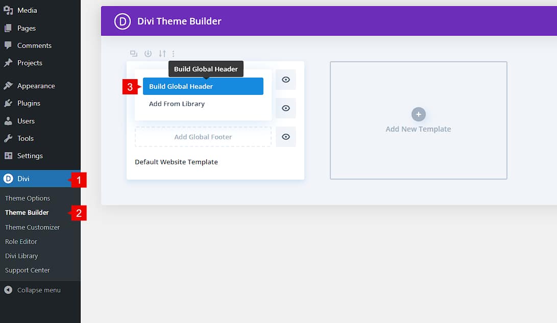This screenshot has height=323, width=557.
Task: Open Divi Library in the submenu
Action: 21,256
